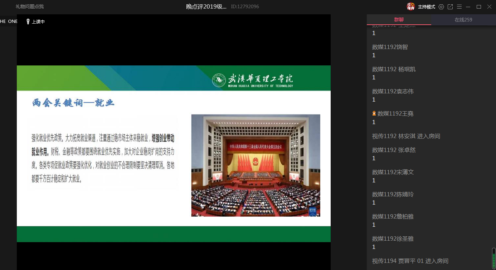
Task: Click username 数媒1192陈婧玲 in chat
Action: (x=393, y=195)
